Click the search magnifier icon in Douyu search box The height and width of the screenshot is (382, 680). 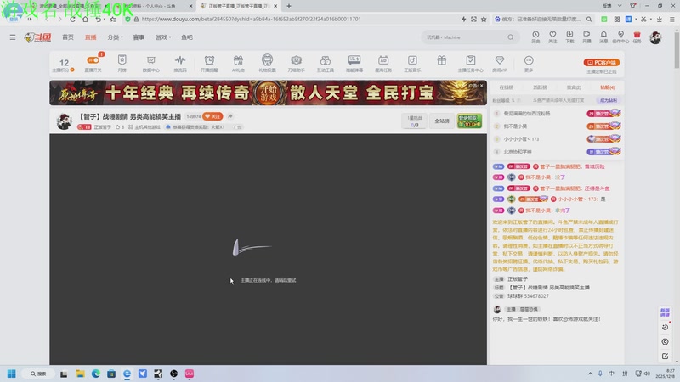511,37
